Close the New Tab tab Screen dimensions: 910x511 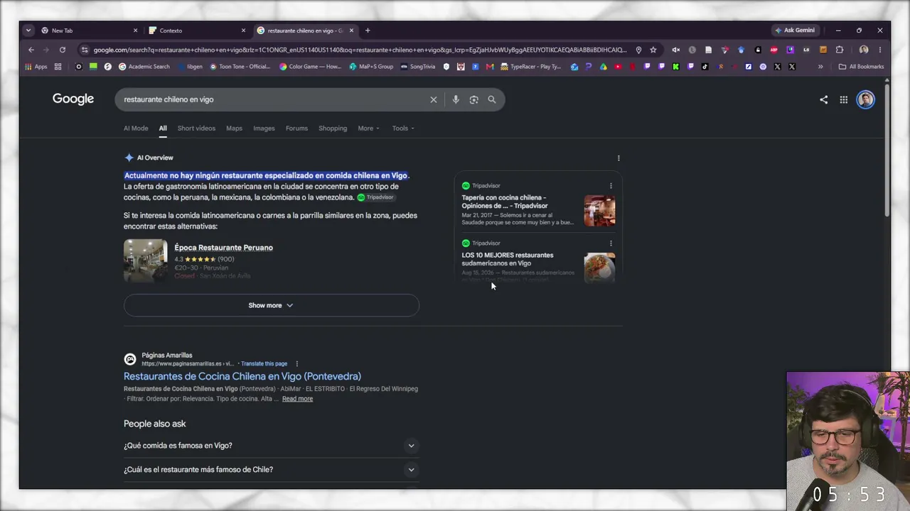click(135, 31)
